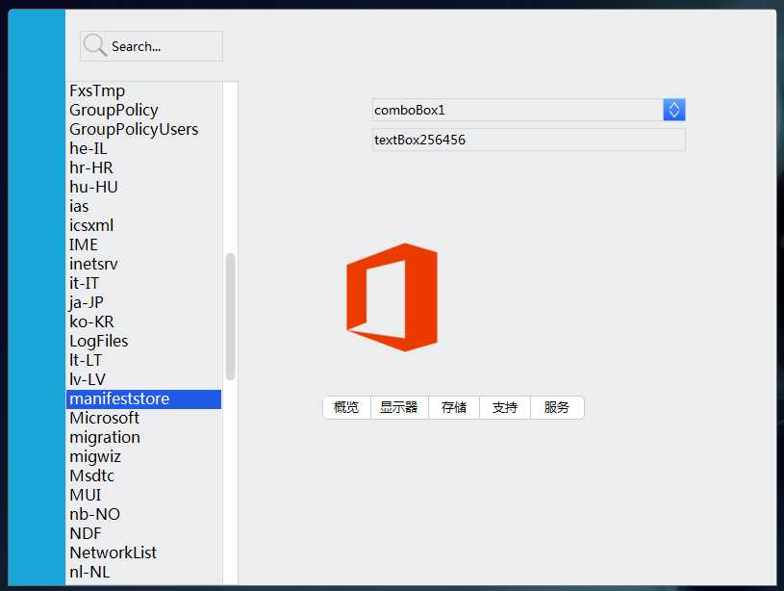Image resolution: width=784 pixels, height=591 pixels.
Task: Select ko-KR in the list
Action: 143,321
